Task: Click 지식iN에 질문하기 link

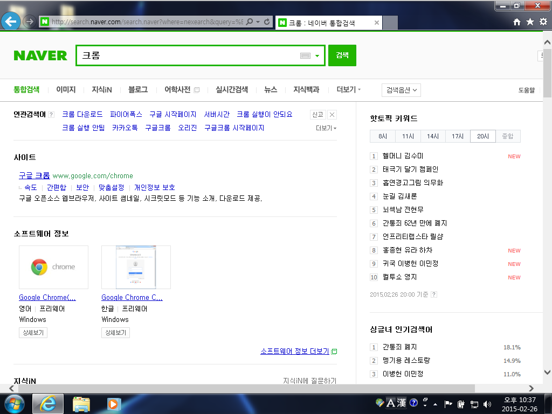Action: point(310,381)
